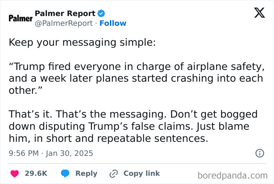The height and width of the screenshot is (184, 274).
Task: Click the Palmer Report profile logo
Action: point(20,18)
